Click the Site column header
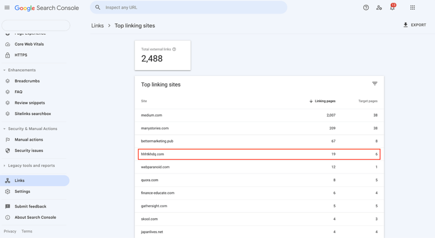The height and width of the screenshot is (238, 435). pos(144,101)
